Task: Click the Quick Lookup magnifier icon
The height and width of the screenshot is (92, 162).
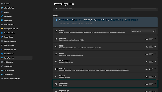Action: coord(56,84)
